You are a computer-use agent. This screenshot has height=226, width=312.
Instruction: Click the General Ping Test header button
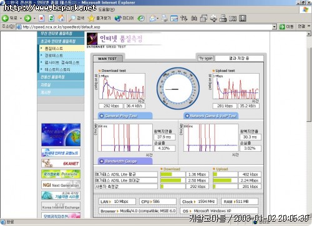coord(125,116)
